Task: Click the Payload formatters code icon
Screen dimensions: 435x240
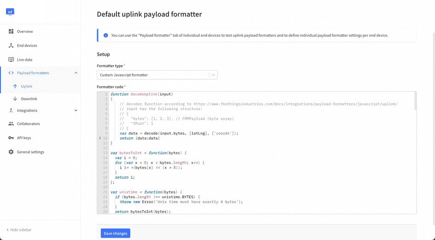Action: (x=11, y=73)
